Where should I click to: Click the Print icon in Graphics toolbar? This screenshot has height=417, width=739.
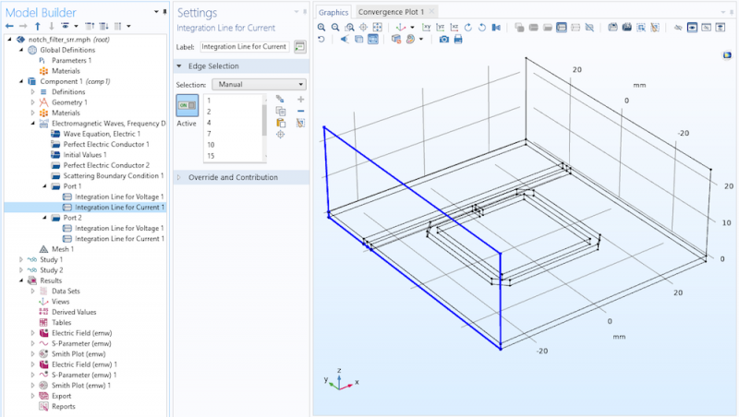click(x=458, y=40)
